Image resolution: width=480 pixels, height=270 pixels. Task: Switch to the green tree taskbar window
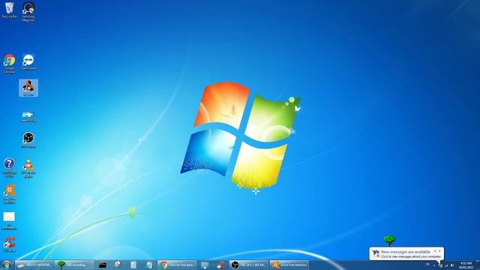click(75, 265)
